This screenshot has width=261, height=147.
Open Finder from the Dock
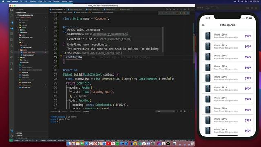pos(69,143)
